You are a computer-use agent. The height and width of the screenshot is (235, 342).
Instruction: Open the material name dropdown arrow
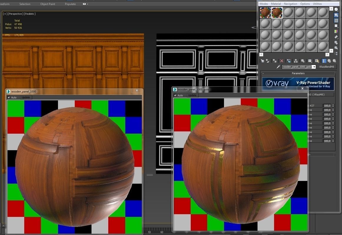[x=314, y=67]
